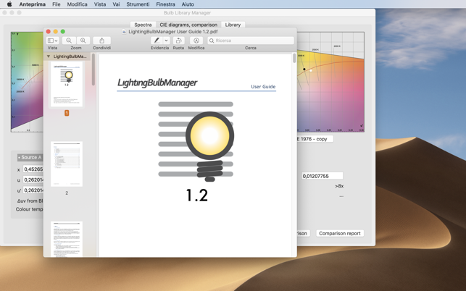The image size is (466, 291).
Task: Click the u' value field in Source A
Action: (33, 190)
